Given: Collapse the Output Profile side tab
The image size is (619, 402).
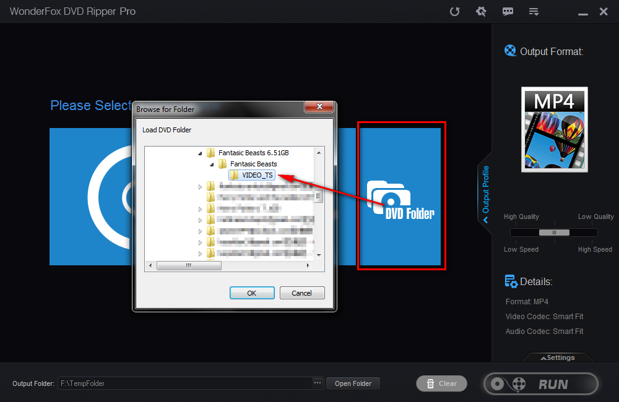Looking at the screenshot, I should [485, 194].
